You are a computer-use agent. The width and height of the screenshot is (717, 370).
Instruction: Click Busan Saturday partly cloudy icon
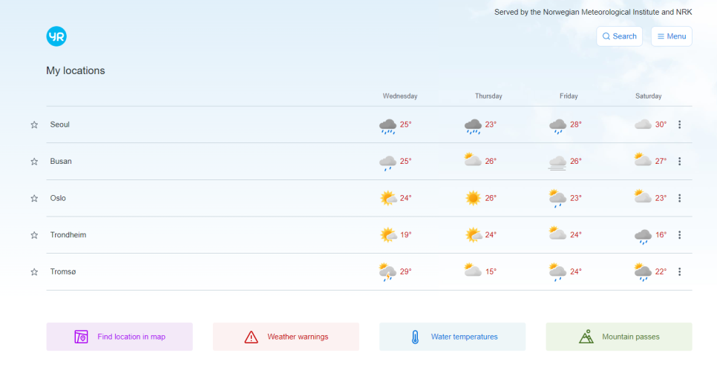(x=643, y=159)
